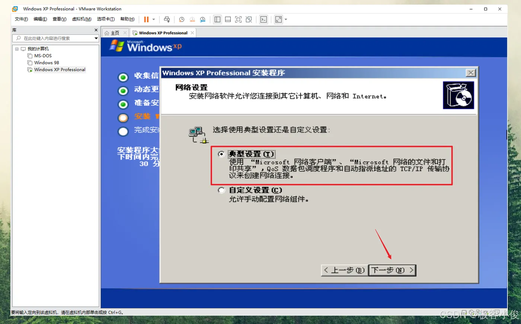Close the Windows XP setup dialog
This screenshot has height=324, width=521.
pyautogui.click(x=471, y=73)
